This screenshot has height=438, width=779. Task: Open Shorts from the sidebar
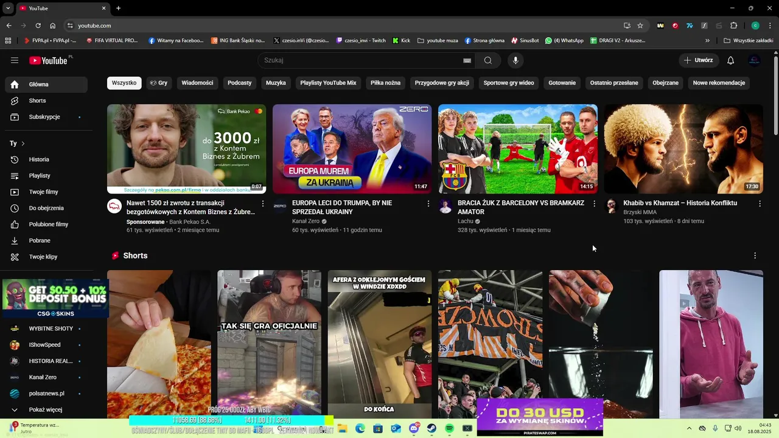click(x=46, y=100)
